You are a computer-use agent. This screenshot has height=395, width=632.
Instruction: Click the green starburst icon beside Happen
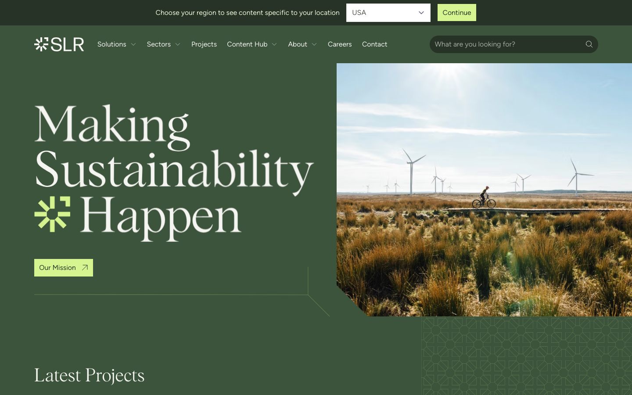coord(52,214)
